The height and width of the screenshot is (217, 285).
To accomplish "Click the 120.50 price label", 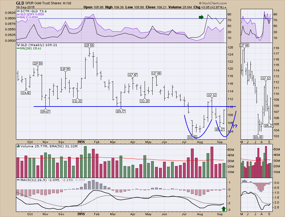I will [x=38, y=63].
